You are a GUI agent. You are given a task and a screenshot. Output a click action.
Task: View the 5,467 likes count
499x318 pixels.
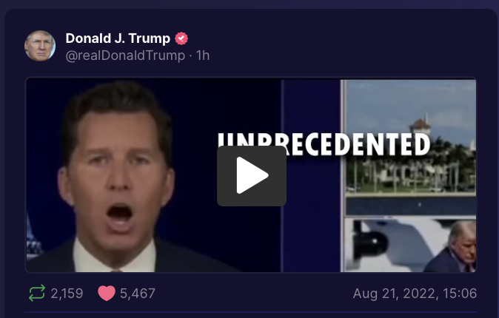138,293
